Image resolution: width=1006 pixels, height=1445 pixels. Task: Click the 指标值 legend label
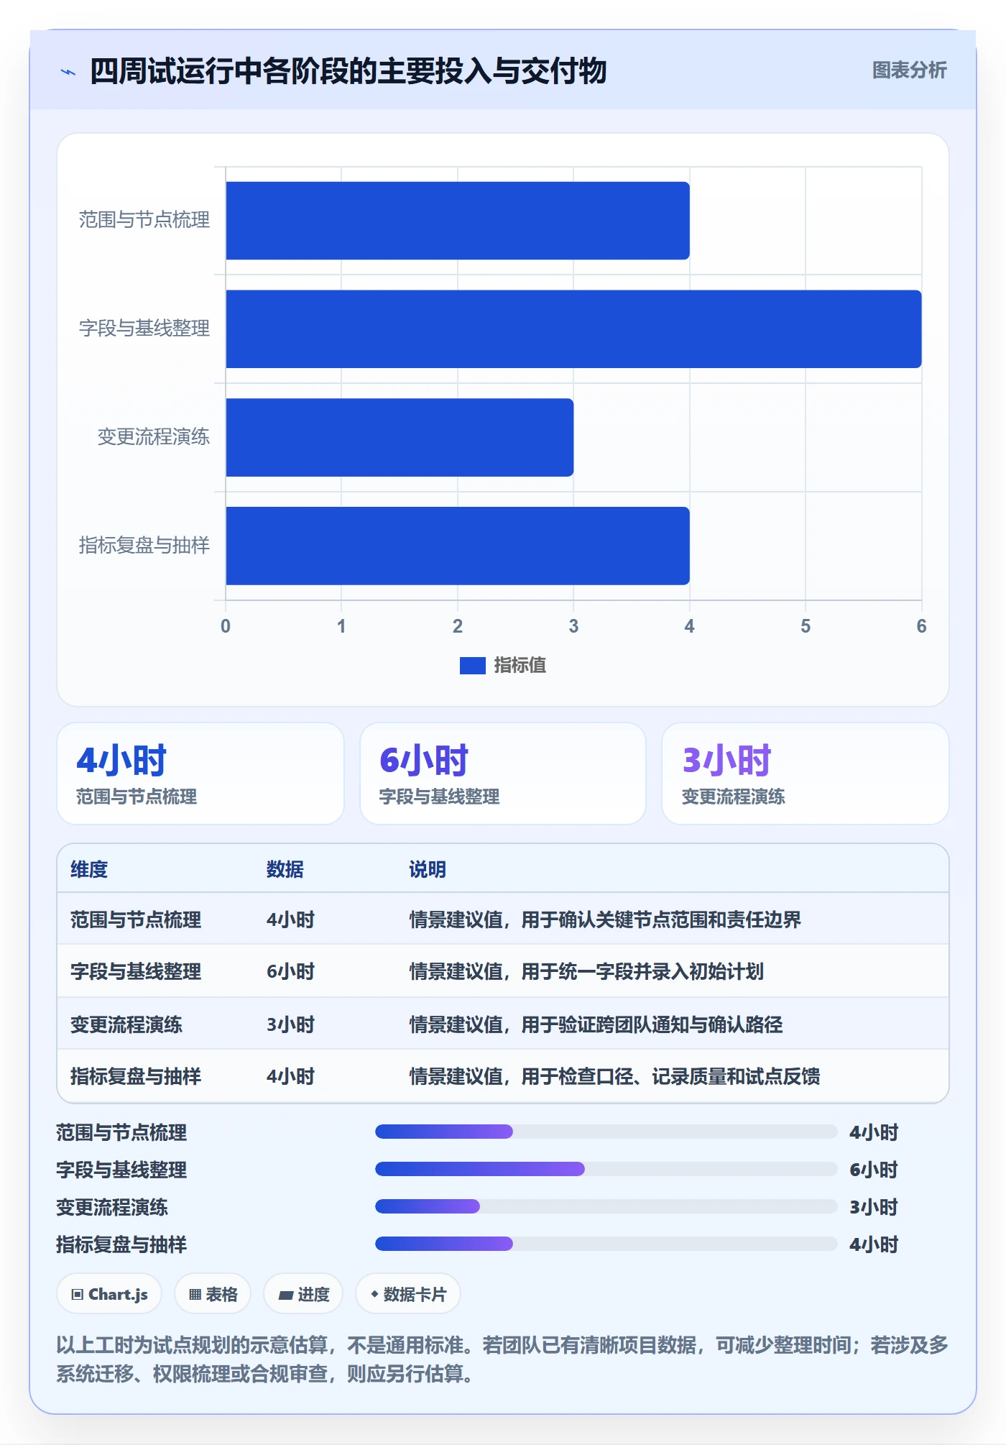tap(520, 666)
